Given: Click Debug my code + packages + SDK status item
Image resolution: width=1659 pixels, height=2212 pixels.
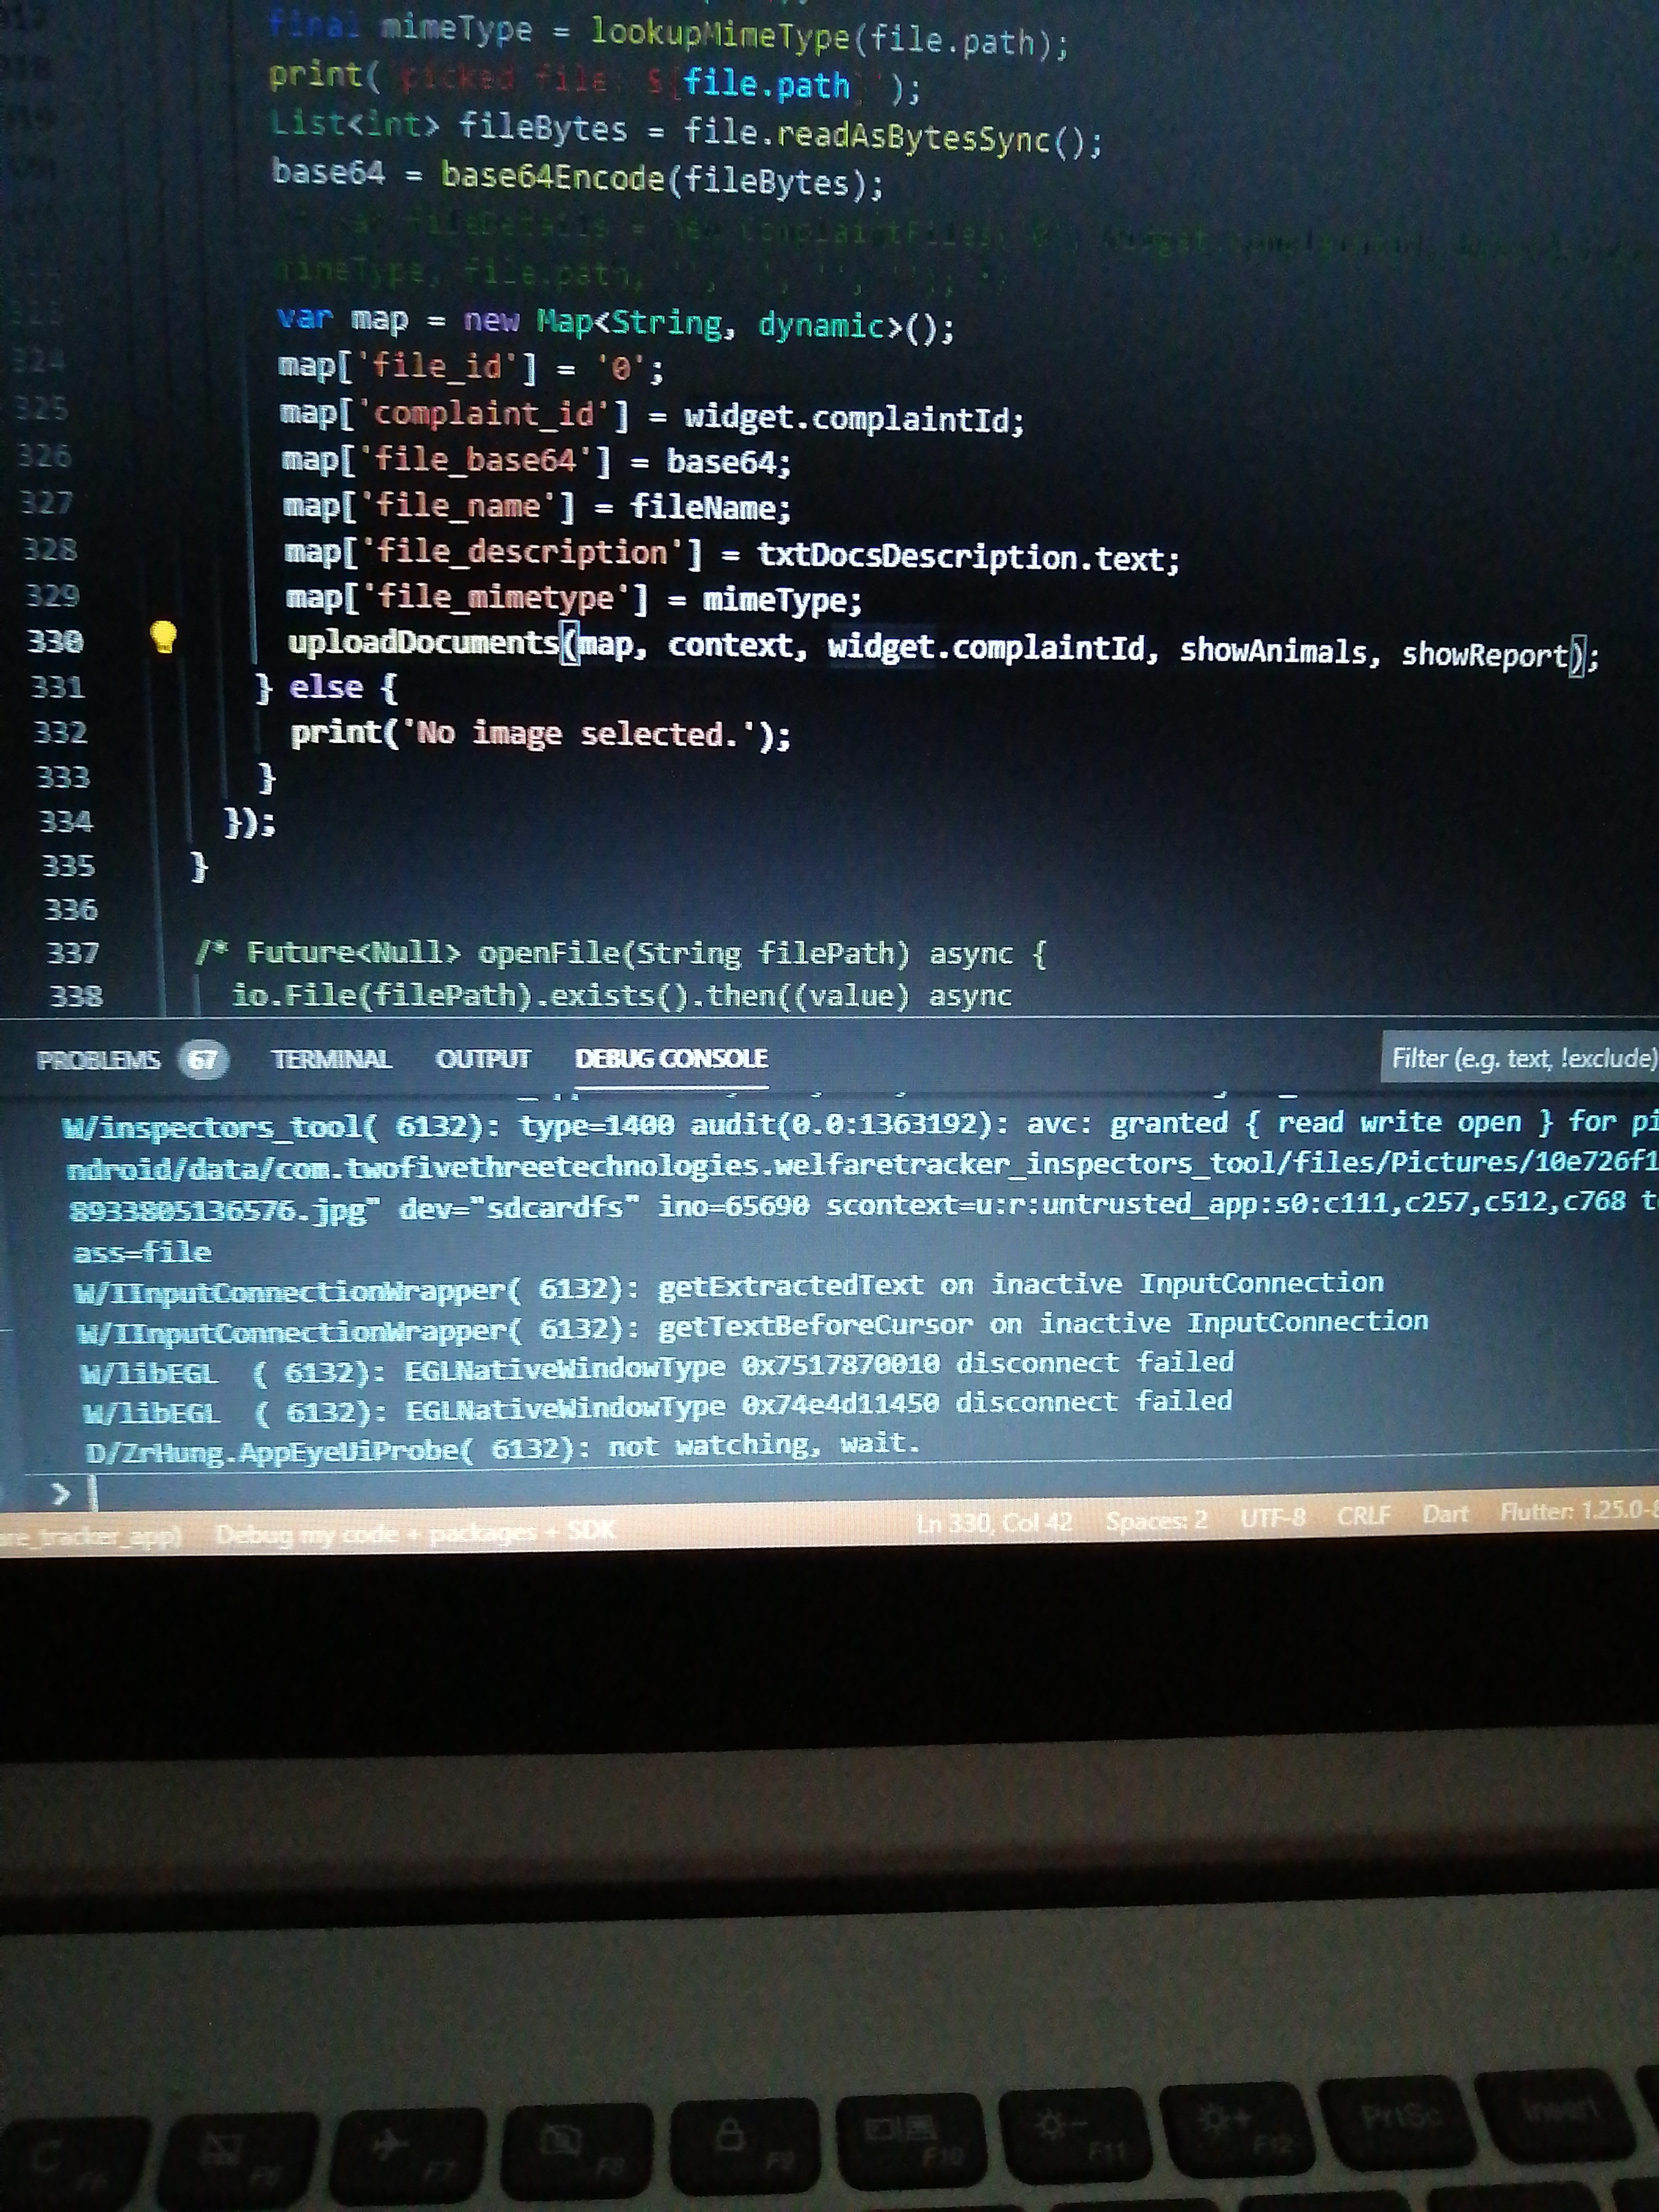Looking at the screenshot, I should (x=415, y=1532).
